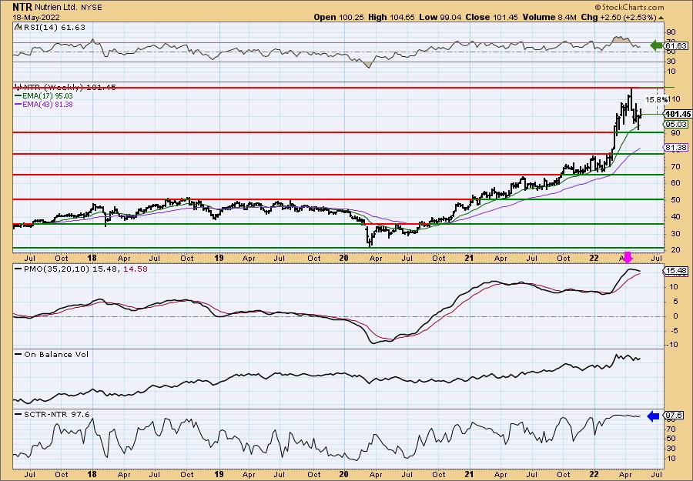The width and height of the screenshot is (693, 481).
Task: Click year 18 on the bottom SCTR time axis
Action: pyautogui.click(x=92, y=474)
